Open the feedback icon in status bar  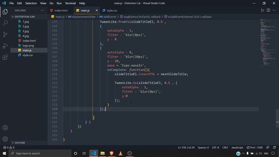point(268,147)
